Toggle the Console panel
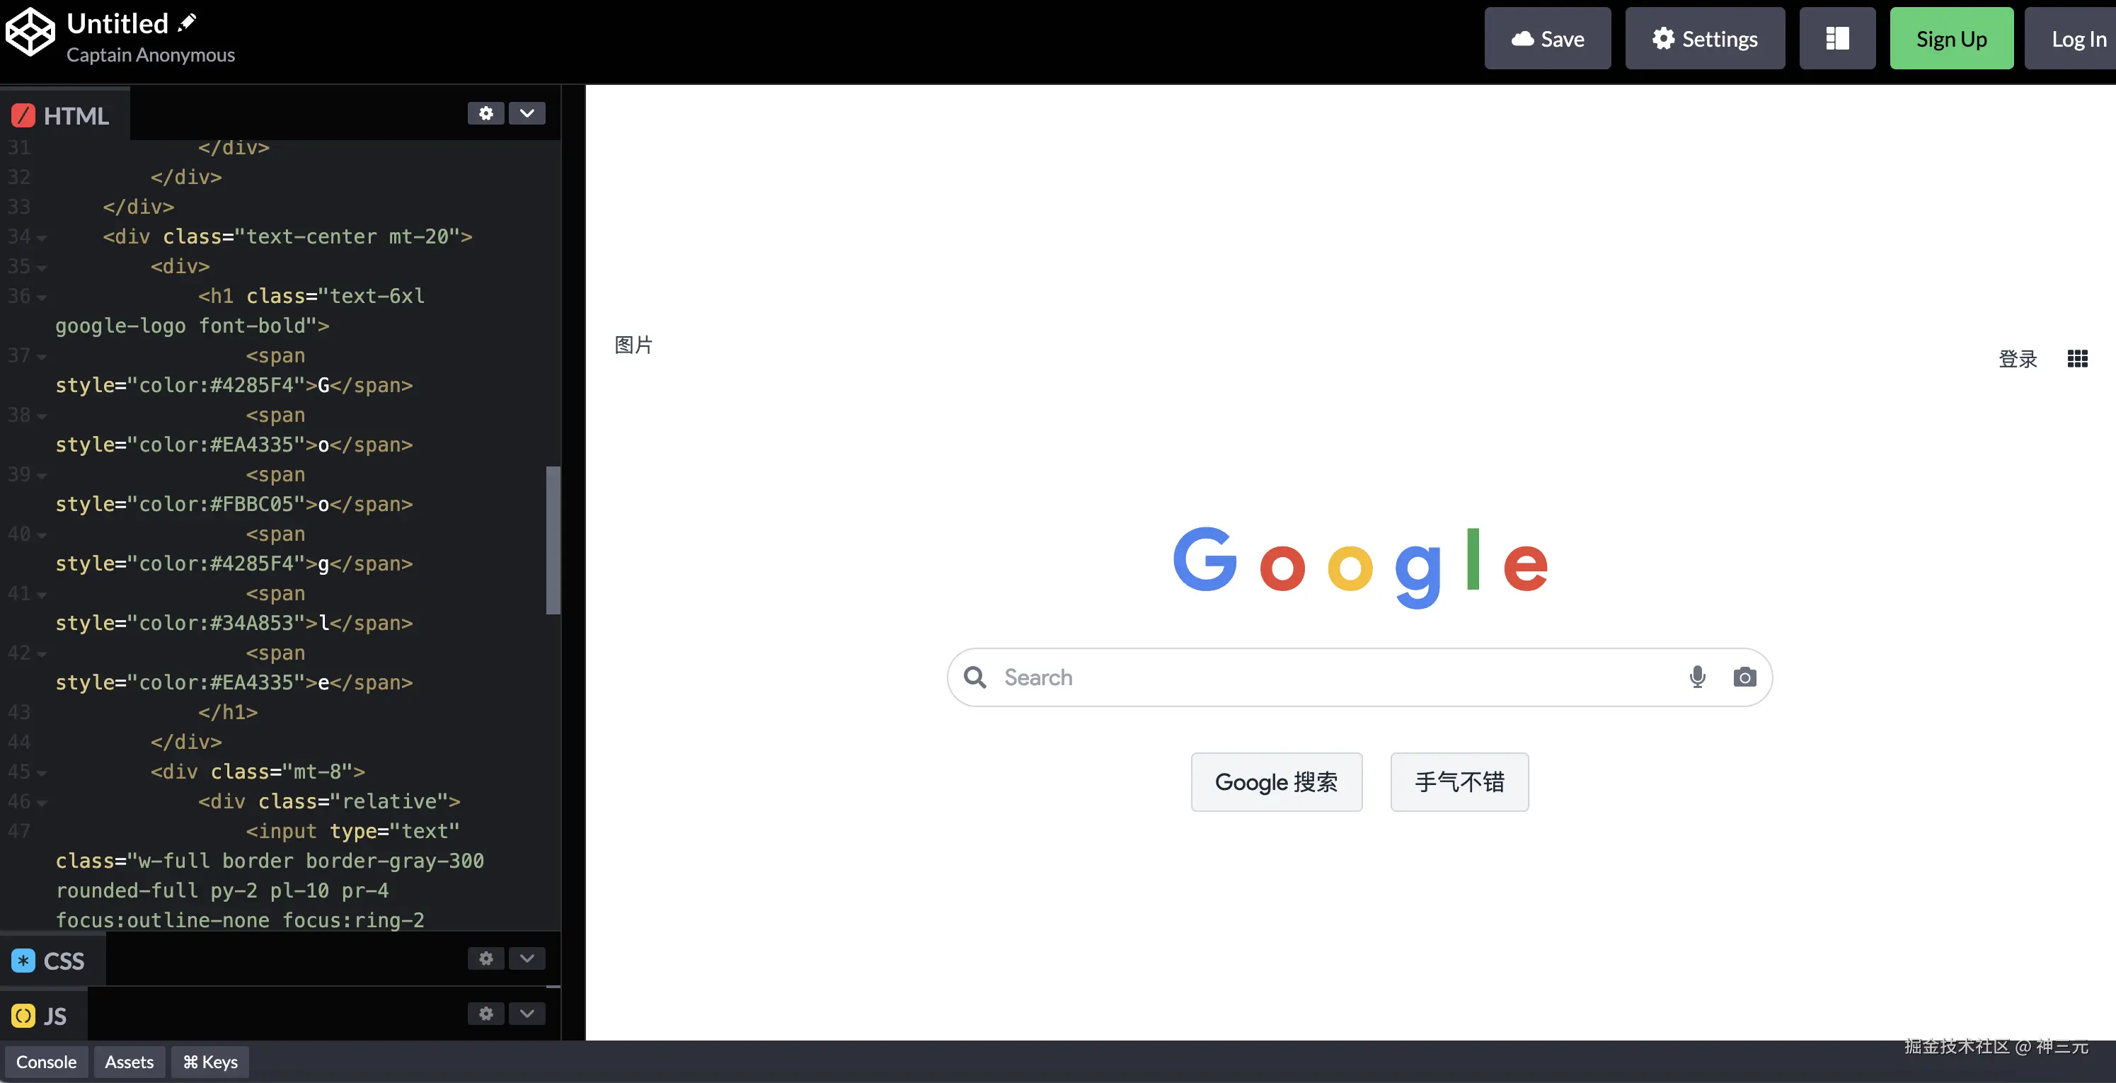This screenshot has height=1083, width=2116. (x=46, y=1062)
